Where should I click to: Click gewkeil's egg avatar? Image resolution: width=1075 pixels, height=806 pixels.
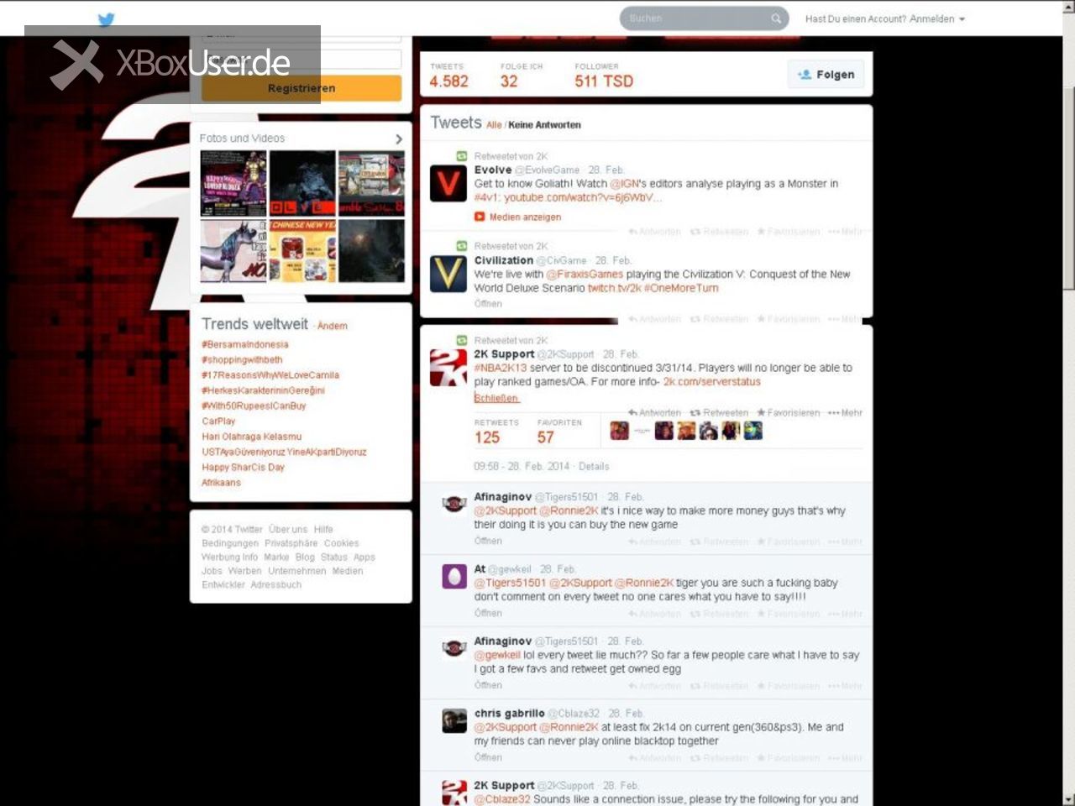coord(454,576)
